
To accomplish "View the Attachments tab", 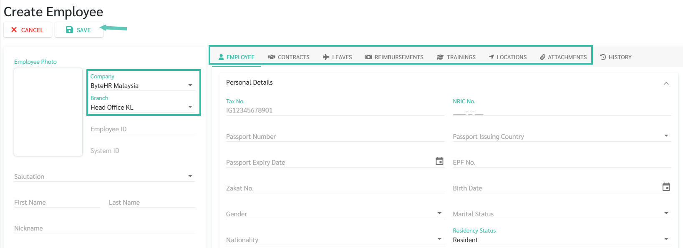I will 563,57.
